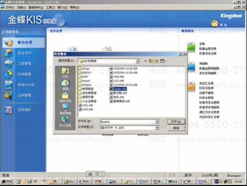247x186 pixels.
Task: Click the 系统维护 system maintenance icon
Action: (8, 110)
